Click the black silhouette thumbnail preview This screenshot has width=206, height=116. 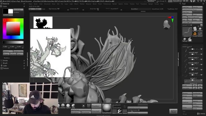(43, 22)
